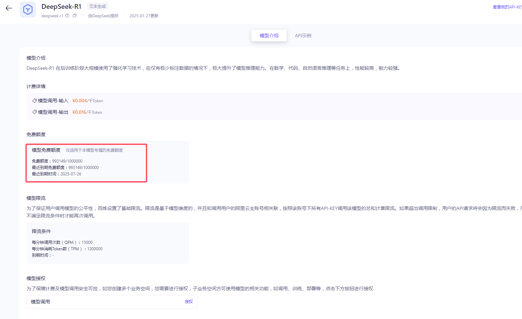This screenshot has height=319, width=522.
Task: Click the 模型限流 heading
Action: tap(36, 198)
